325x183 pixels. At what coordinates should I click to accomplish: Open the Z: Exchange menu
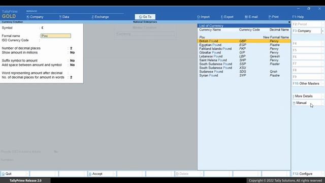click(100, 17)
